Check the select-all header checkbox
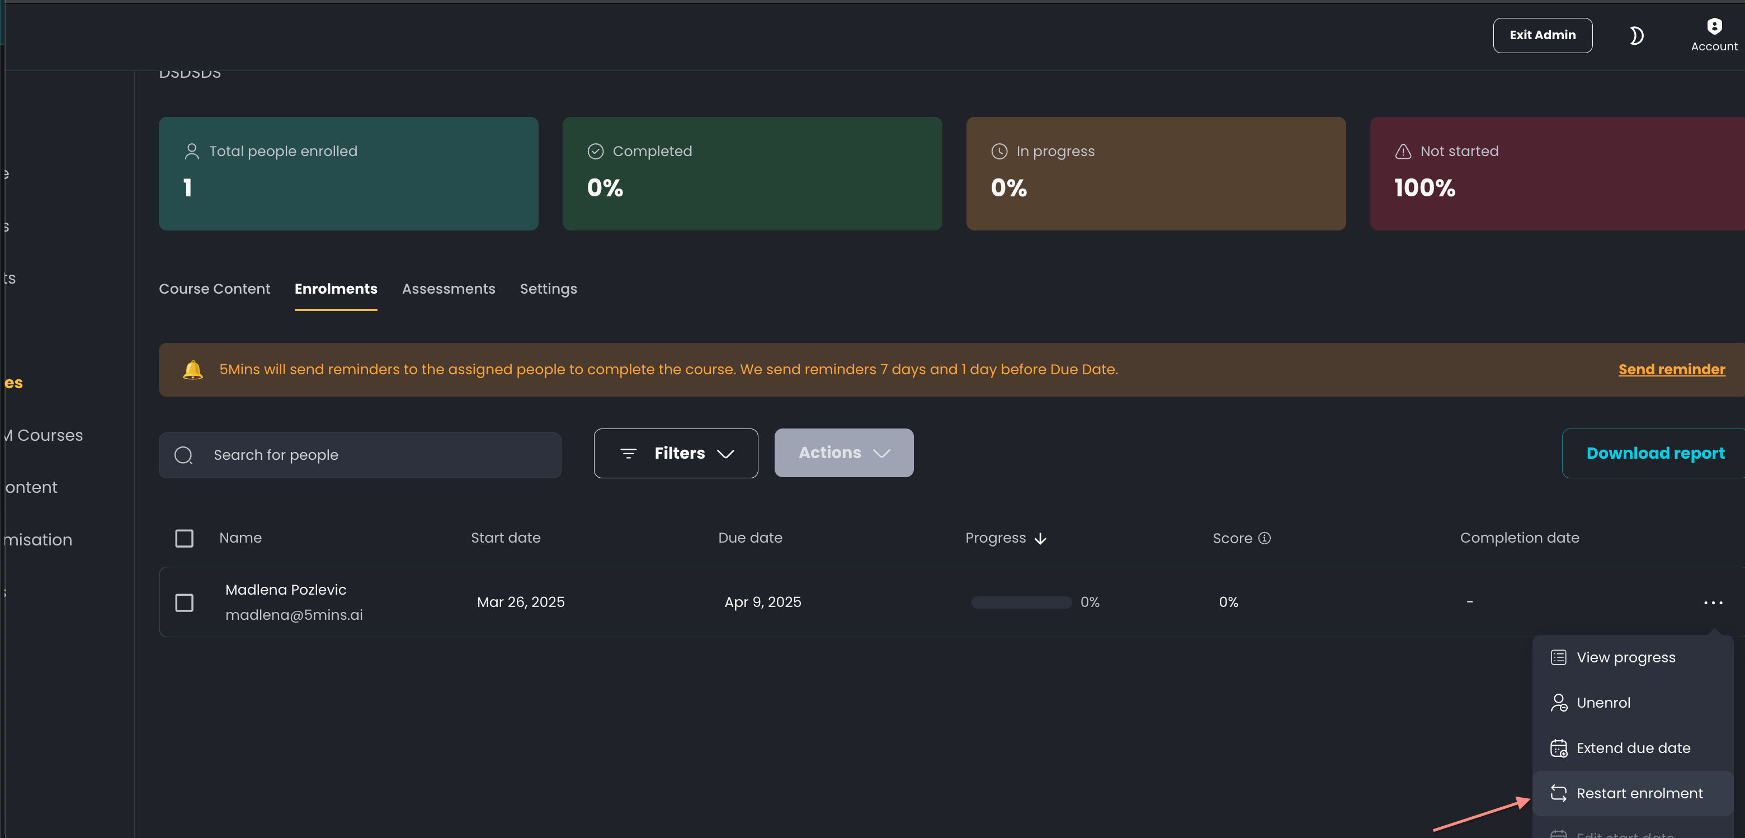This screenshot has height=838, width=1745. (184, 539)
